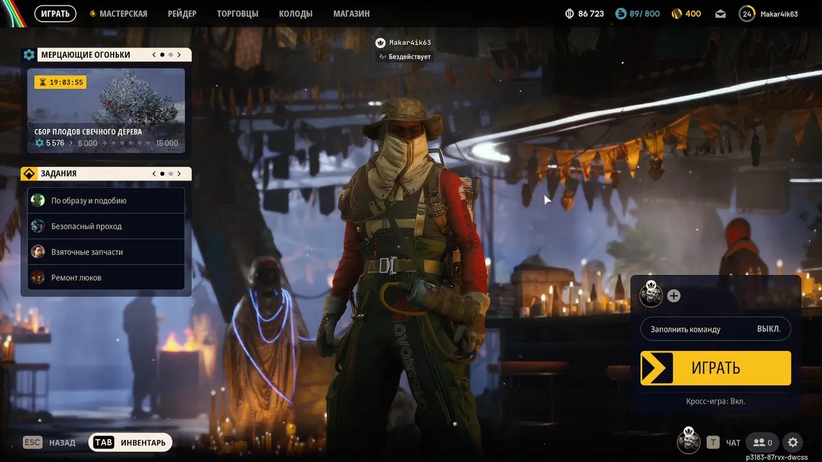Image resolution: width=822 pixels, height=462 pixels.
Task: Select the Играть top navigation pill
Action: (x=55, y=13)
